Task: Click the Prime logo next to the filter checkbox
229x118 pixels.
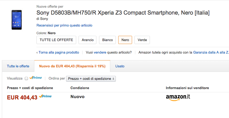Action: click(x=36, y=78)
